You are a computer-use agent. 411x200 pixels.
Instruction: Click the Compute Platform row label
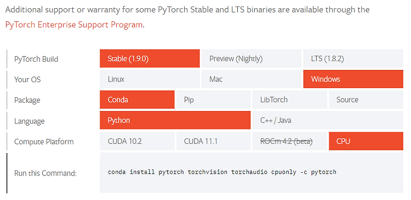44,142
